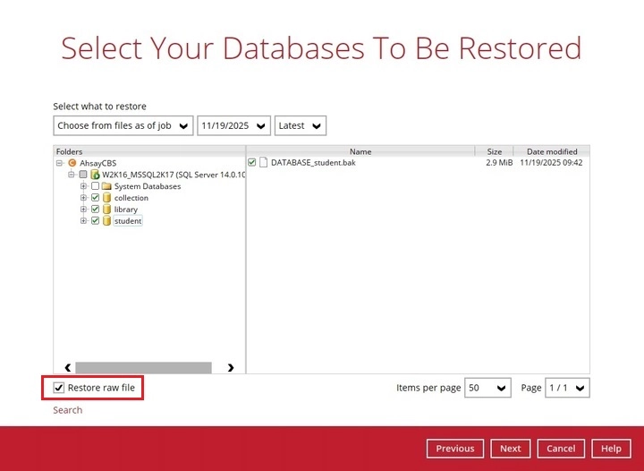Click the student database cylinder icon
The image size is (644, 471).
(106, 221)
